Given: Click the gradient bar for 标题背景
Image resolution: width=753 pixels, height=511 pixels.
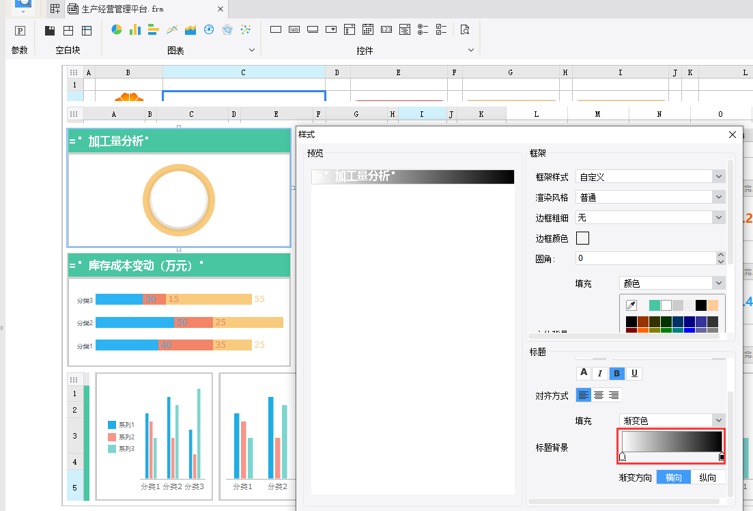Looking at the screenshot, I should [x=672, y=441].
